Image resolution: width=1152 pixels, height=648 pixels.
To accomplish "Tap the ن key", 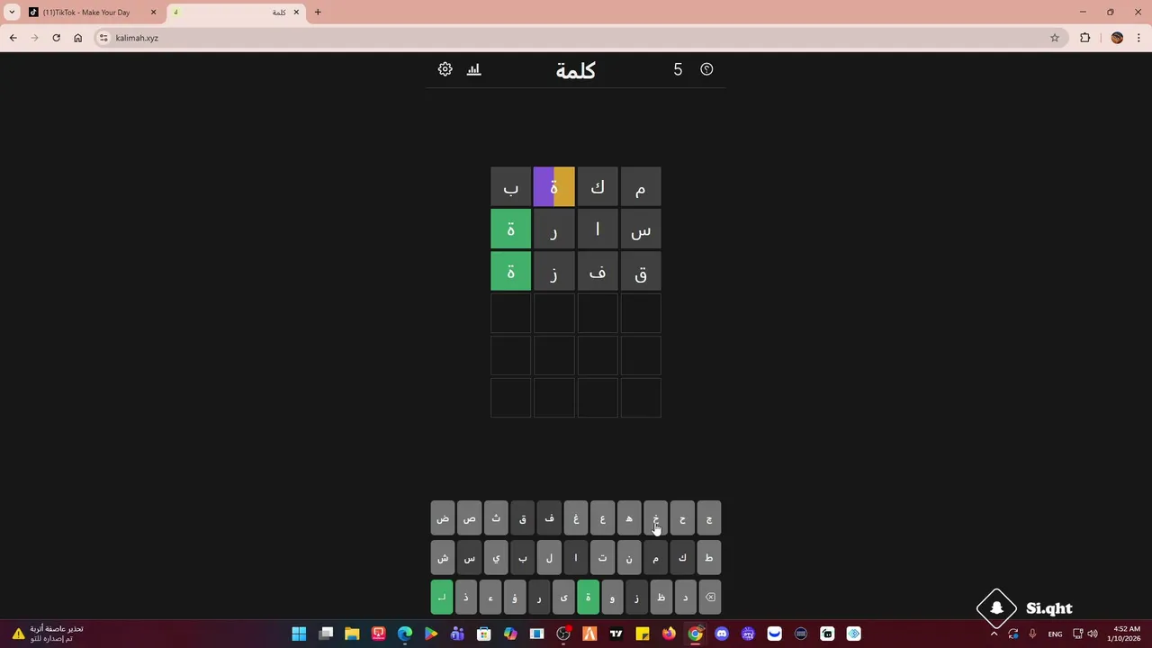I will pyautogui.click(x=629, y=558).
